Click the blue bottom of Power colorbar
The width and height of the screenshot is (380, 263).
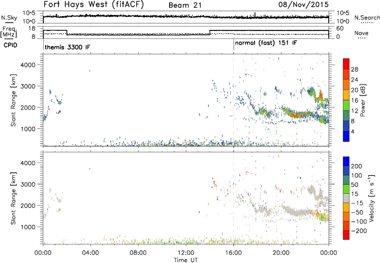pos(346,136)
